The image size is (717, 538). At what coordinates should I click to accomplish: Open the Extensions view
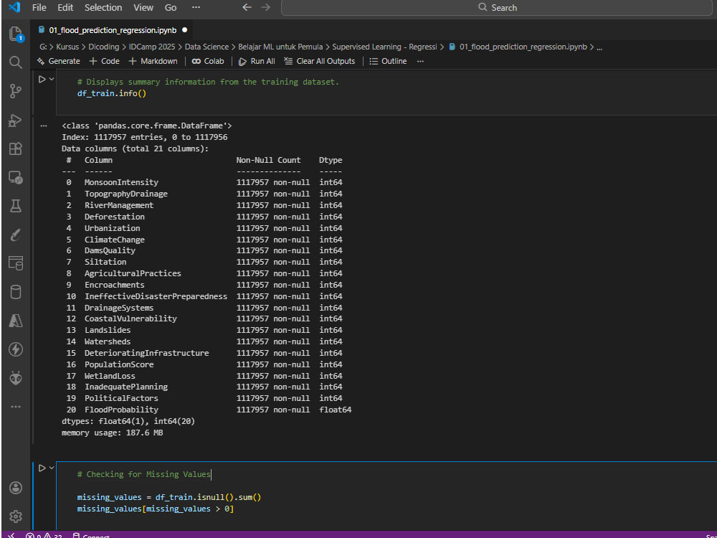(x=16, y=148)
